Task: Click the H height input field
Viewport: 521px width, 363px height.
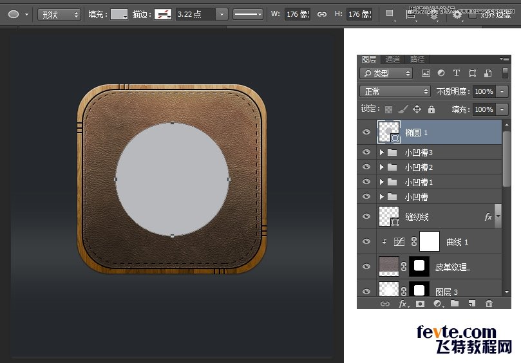Action: pyautogui.click(x=359, y=14)
